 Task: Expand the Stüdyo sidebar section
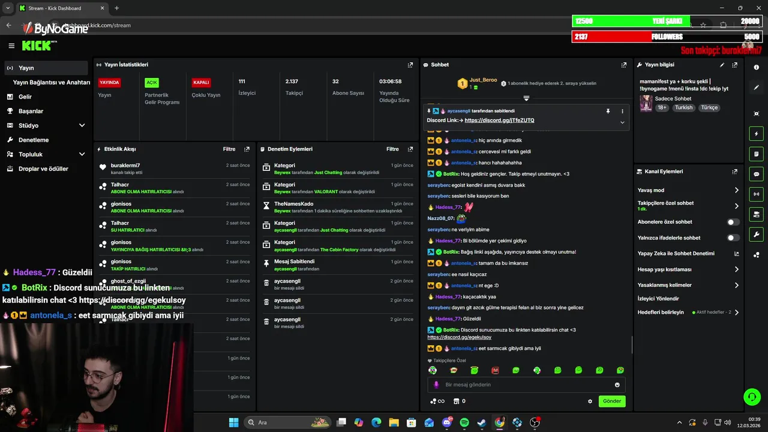[82, 125]
